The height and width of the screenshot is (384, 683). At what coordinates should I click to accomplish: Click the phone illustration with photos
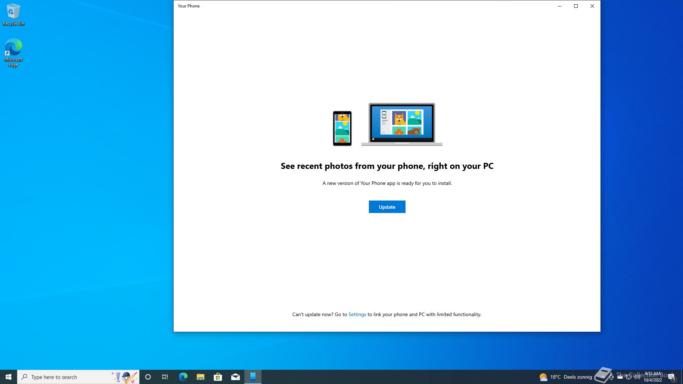(342, 128)
